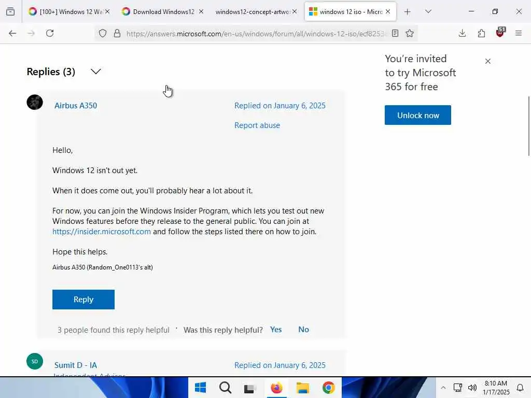
Task: Launch Google Chrome from the taskbar
Action: [328, 388]
